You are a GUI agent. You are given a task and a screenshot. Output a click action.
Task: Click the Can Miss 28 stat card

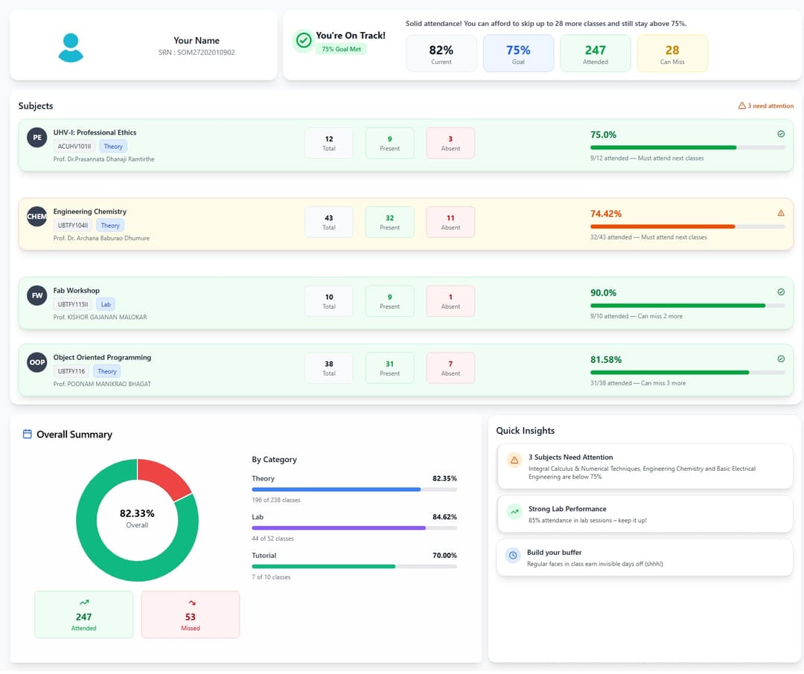672,53
